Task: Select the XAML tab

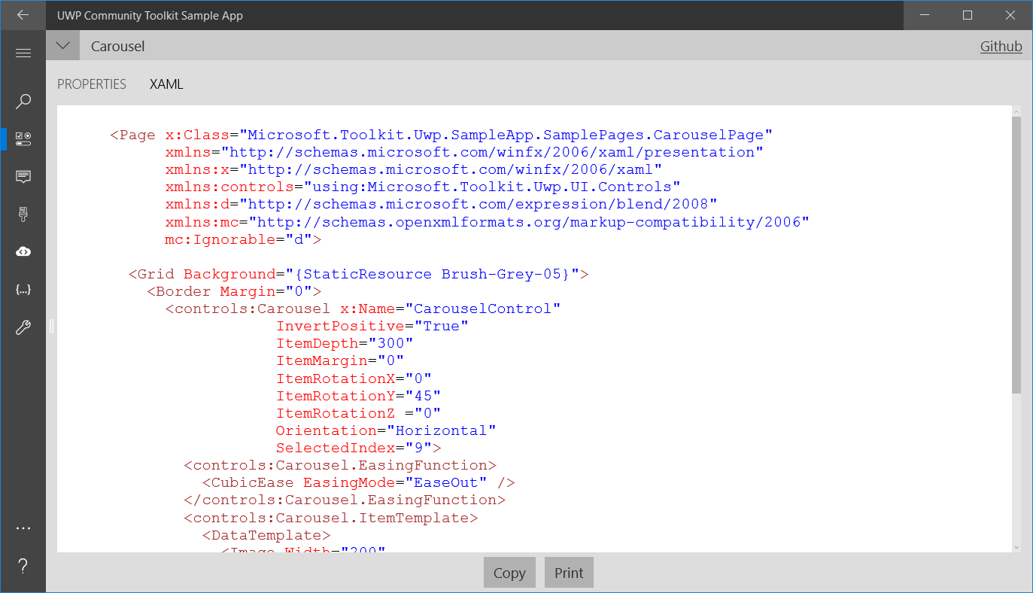Action: pyautogui.click(x=166, y=84)
